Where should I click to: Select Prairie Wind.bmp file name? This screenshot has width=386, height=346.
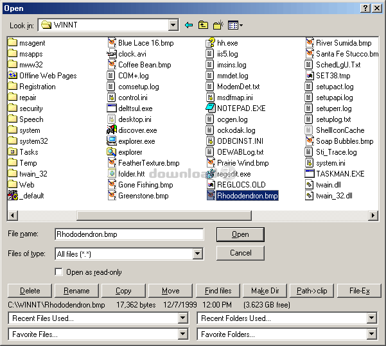tap(243, 163)
